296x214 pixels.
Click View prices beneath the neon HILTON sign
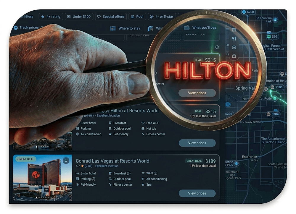coord(197,93)
